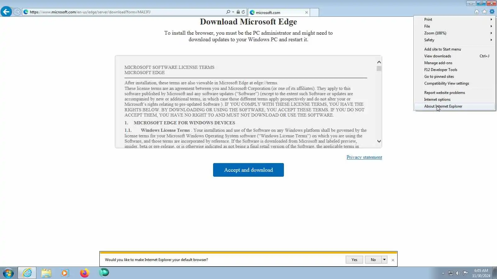Open address bar autocomplete dropdown arrow
The width and height of the screenshot is (497, 279).
tap(233, 12)
